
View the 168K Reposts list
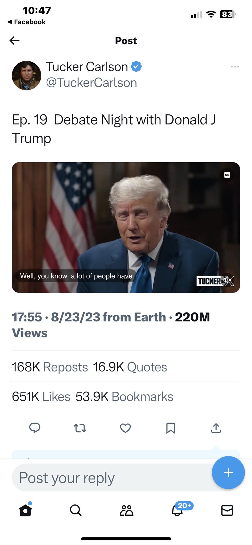(x=50, y=367)
